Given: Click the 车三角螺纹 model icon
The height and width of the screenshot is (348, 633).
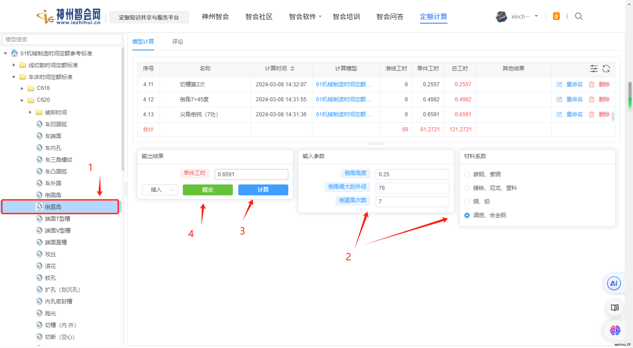Looking at the screenshot, I should tap(39, 159).
